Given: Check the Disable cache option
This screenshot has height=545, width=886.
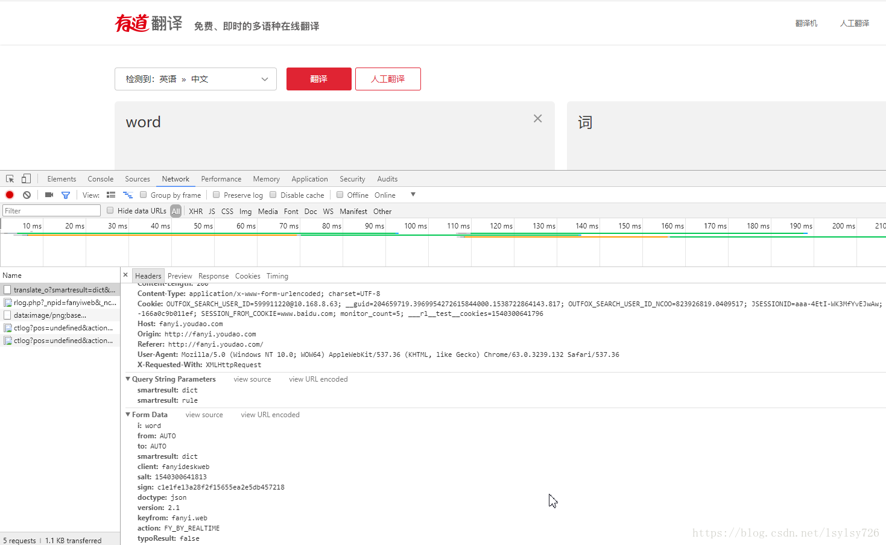Looking at the screenshot, I should [273, 195].
